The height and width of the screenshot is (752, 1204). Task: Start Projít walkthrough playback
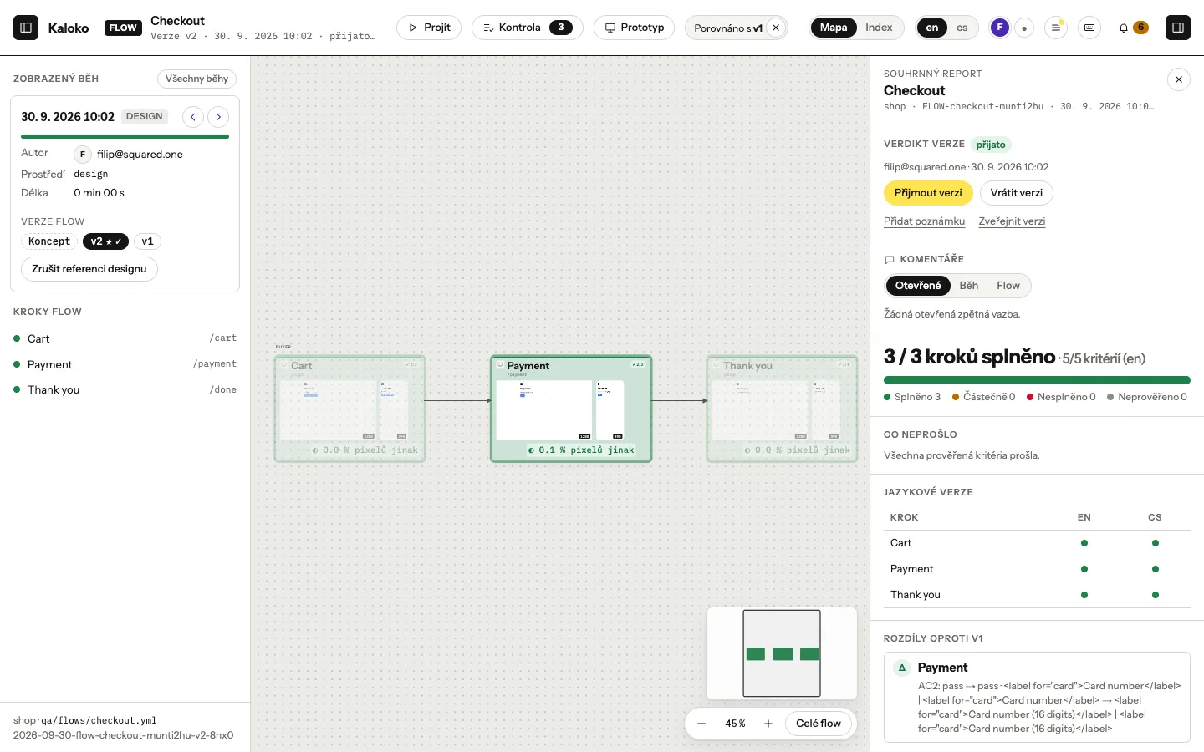(x=429, y=28)
